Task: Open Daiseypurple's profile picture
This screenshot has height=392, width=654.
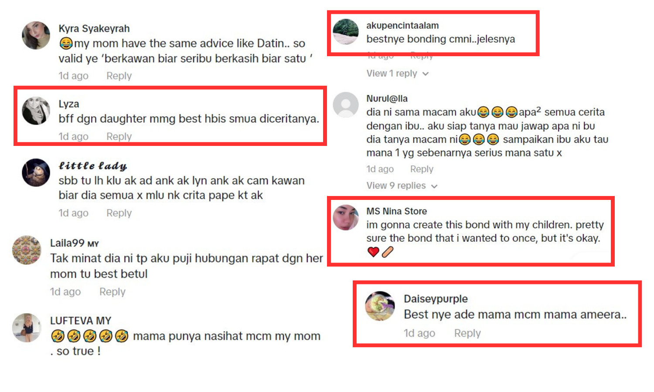Action: click(380, 306)
